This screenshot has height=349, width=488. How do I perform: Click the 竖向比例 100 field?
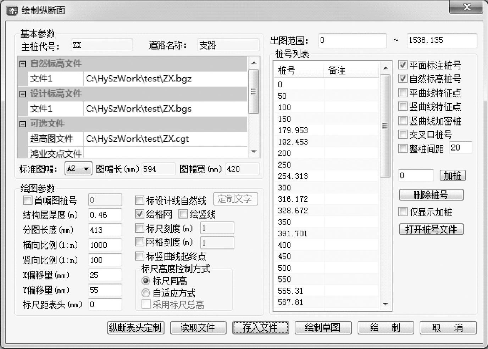[x=105, y=260]
